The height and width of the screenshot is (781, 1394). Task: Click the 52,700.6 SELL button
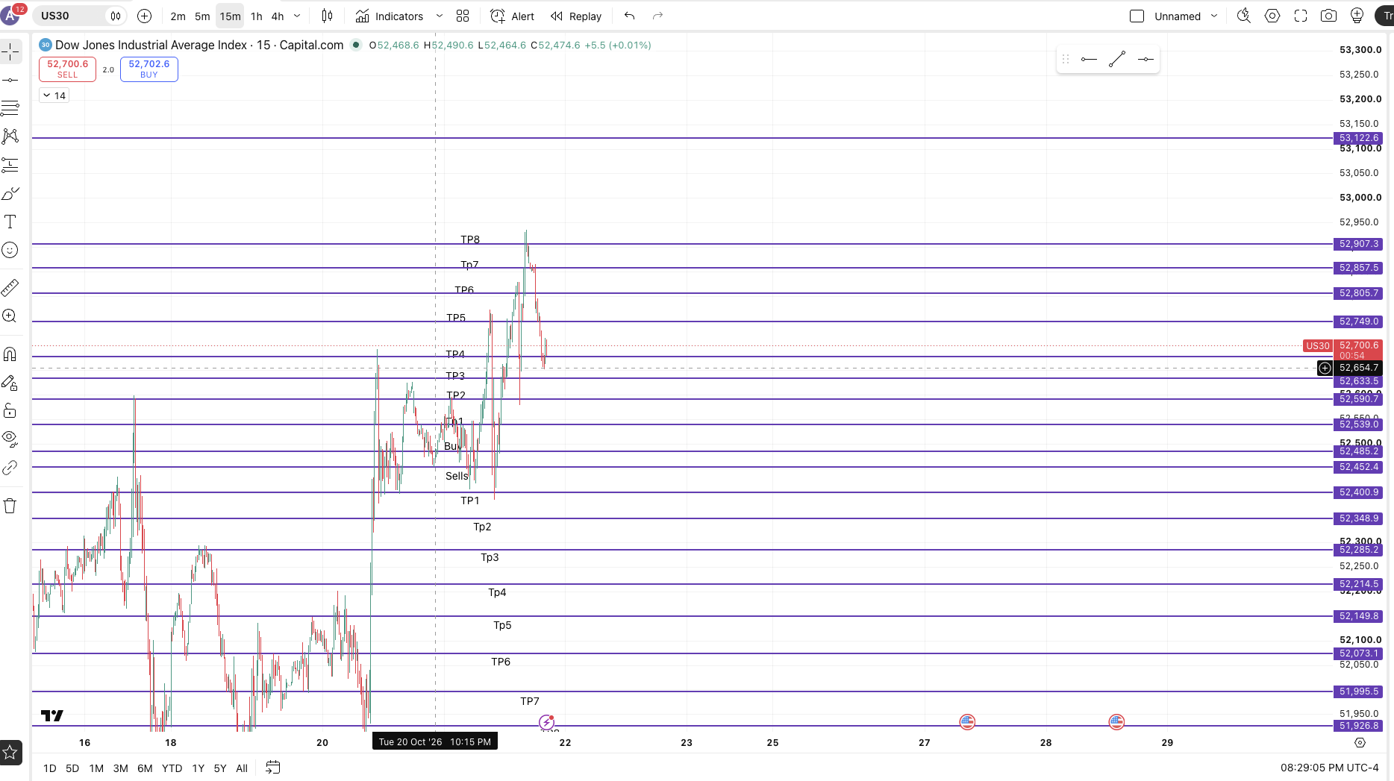click(x=67, y=69)
